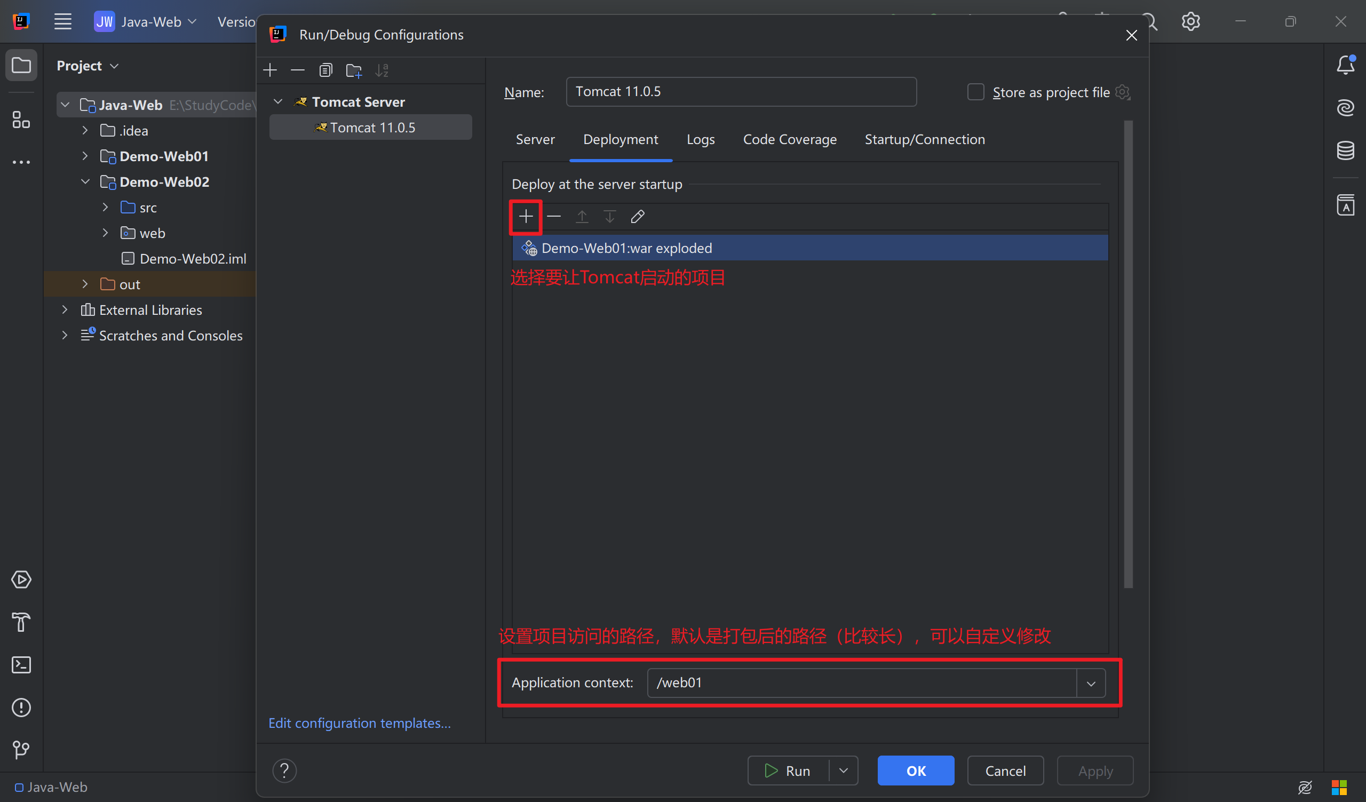Move deployment artifact down
Image resolution: width=1366 pixels, height=802 pixels.
coord(610,217)
